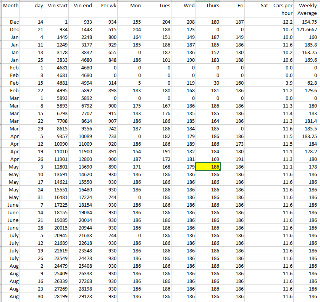Click the Vin end cell showing 933

82,22
